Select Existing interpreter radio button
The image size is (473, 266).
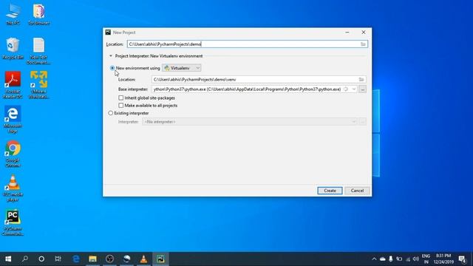111,113
